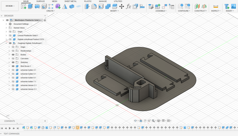This screenshot has width=238, height=136.
Task: Select the Combine tool
Action: click(x=108, y=7)
